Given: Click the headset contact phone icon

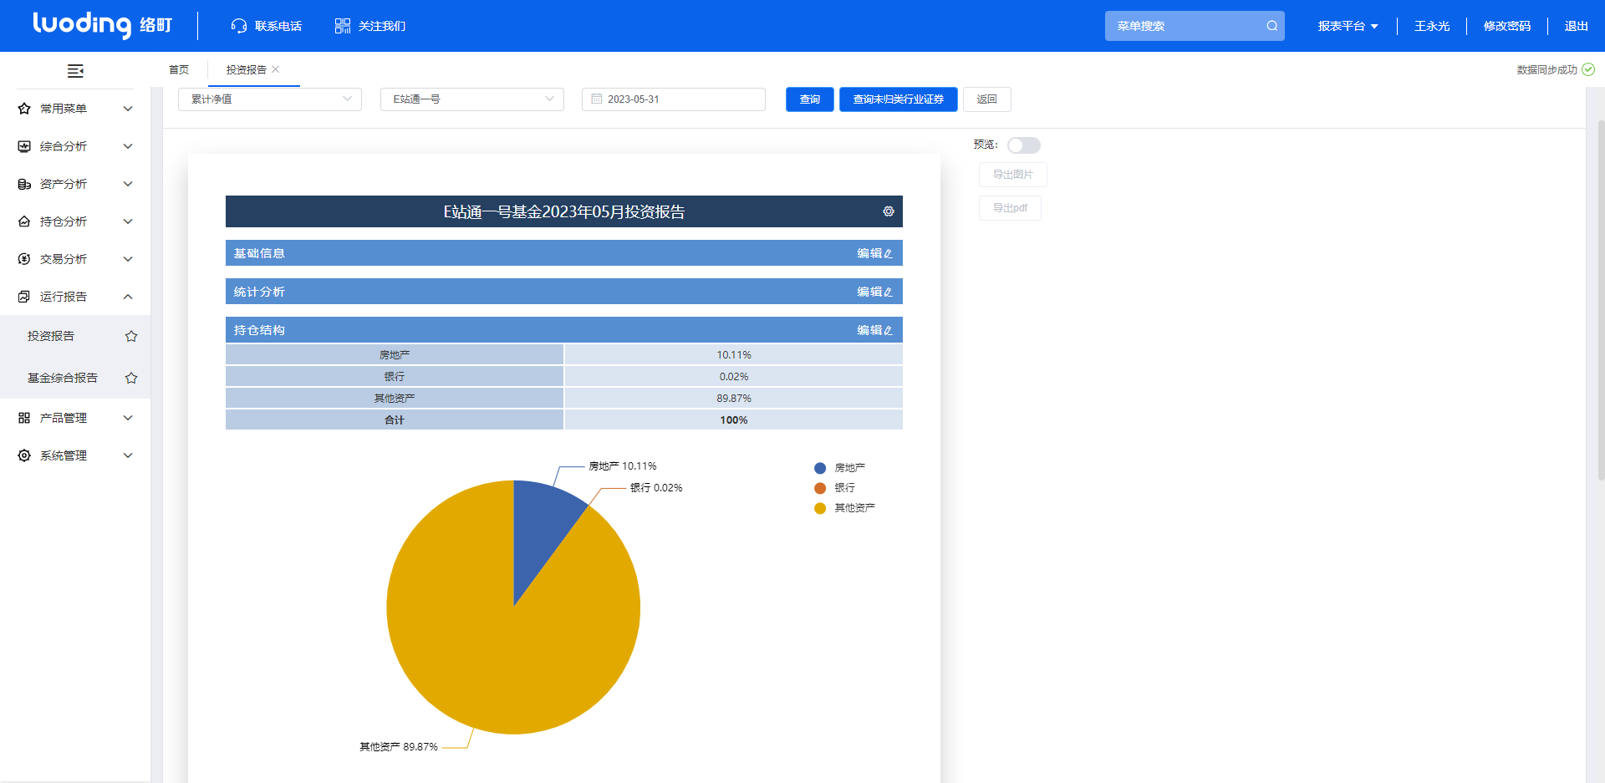Looking at the screenshot, I should [x=239, y=26].
